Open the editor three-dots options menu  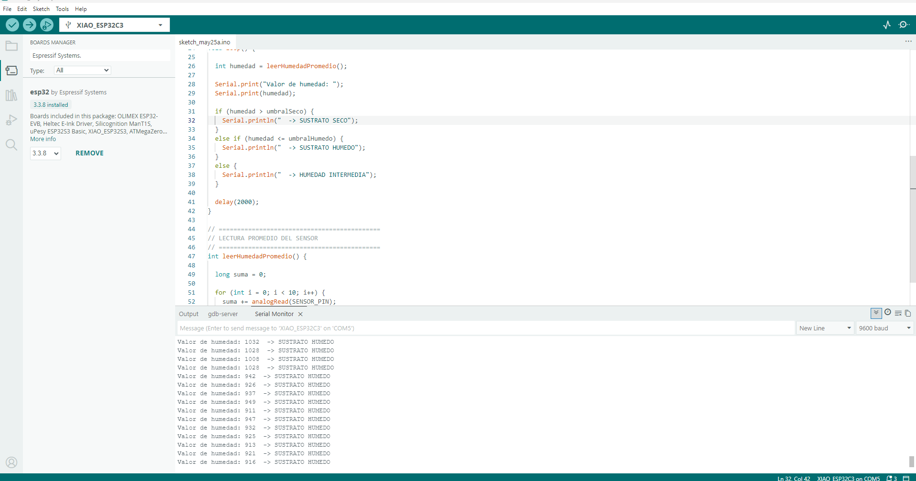coord(908,41)
